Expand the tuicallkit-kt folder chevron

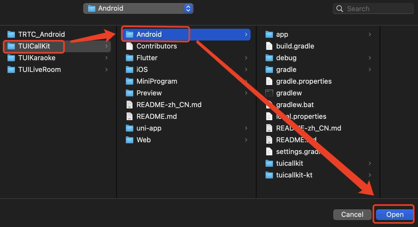pyautogui.click(x=370, y=175)
